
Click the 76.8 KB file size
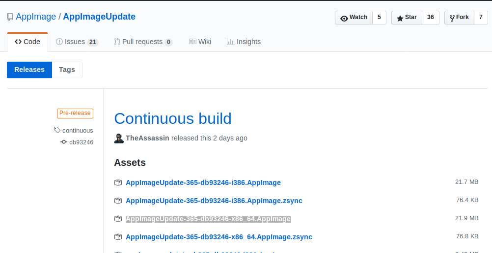[x=467, y=236]
